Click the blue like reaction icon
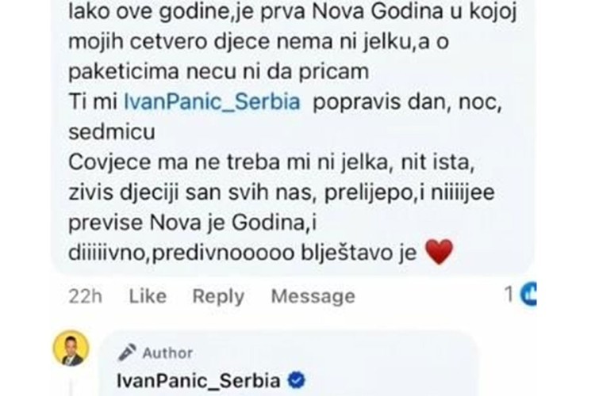The height and width of the screenshot is (396, 595). (x=528, y=294)
